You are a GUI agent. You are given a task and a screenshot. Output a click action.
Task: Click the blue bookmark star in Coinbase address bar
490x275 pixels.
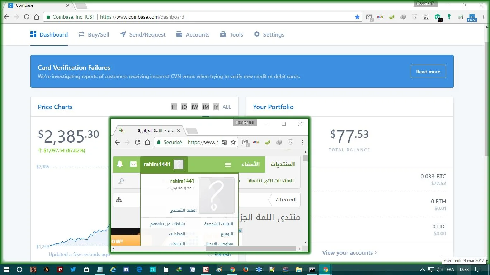tap(357, 17)
